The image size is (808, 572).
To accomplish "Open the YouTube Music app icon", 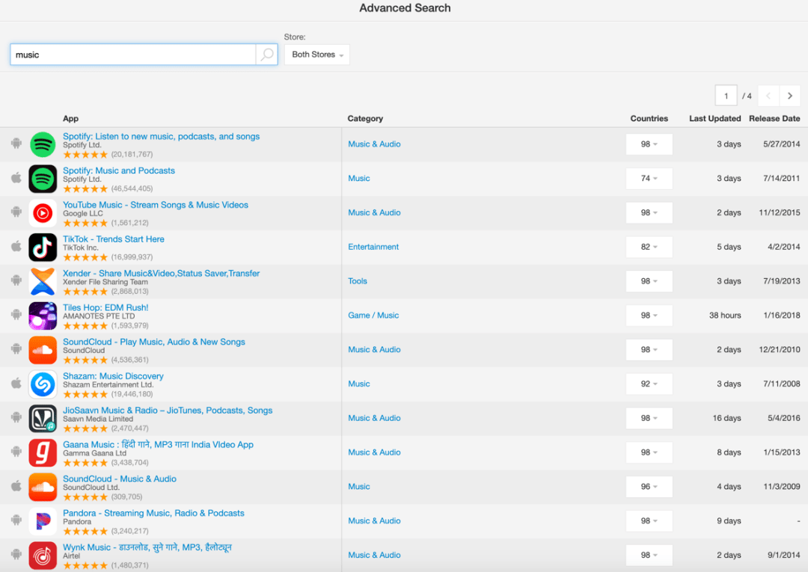I will coord(43,213).
